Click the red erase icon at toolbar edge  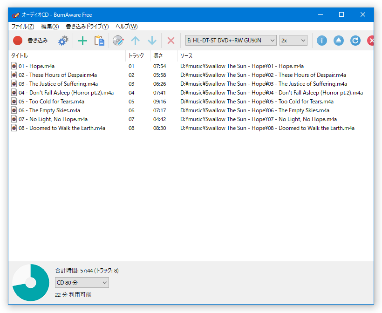pos(370,41)
